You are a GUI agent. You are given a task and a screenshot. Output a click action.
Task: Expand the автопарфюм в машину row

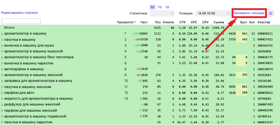click(x=2, y=69)
